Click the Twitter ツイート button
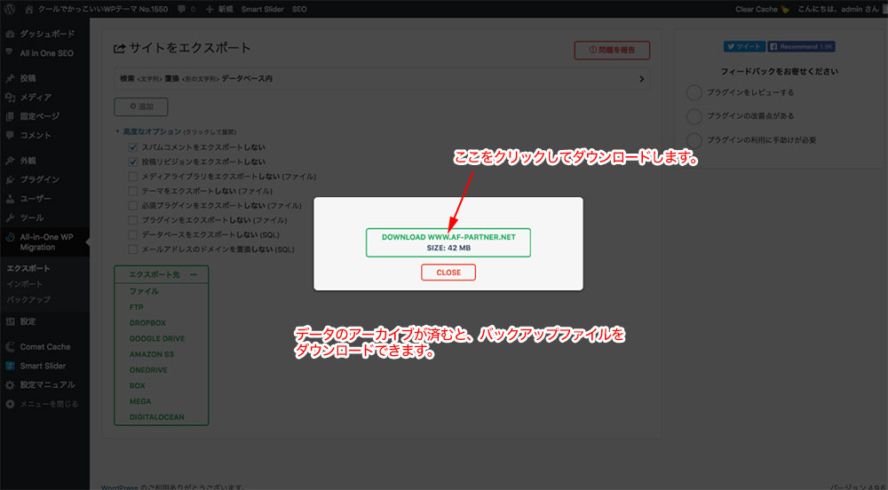 [744, 46]
